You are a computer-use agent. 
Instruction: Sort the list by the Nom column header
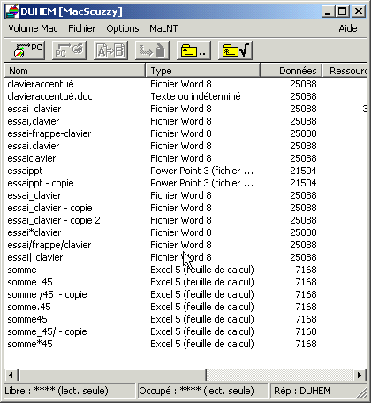coord(75,71)
